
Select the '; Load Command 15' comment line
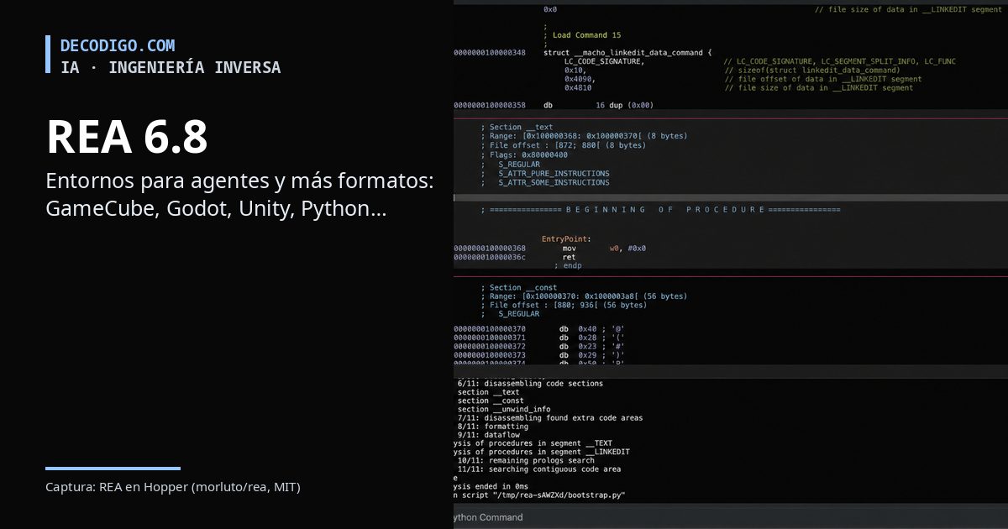coord(582,35)
